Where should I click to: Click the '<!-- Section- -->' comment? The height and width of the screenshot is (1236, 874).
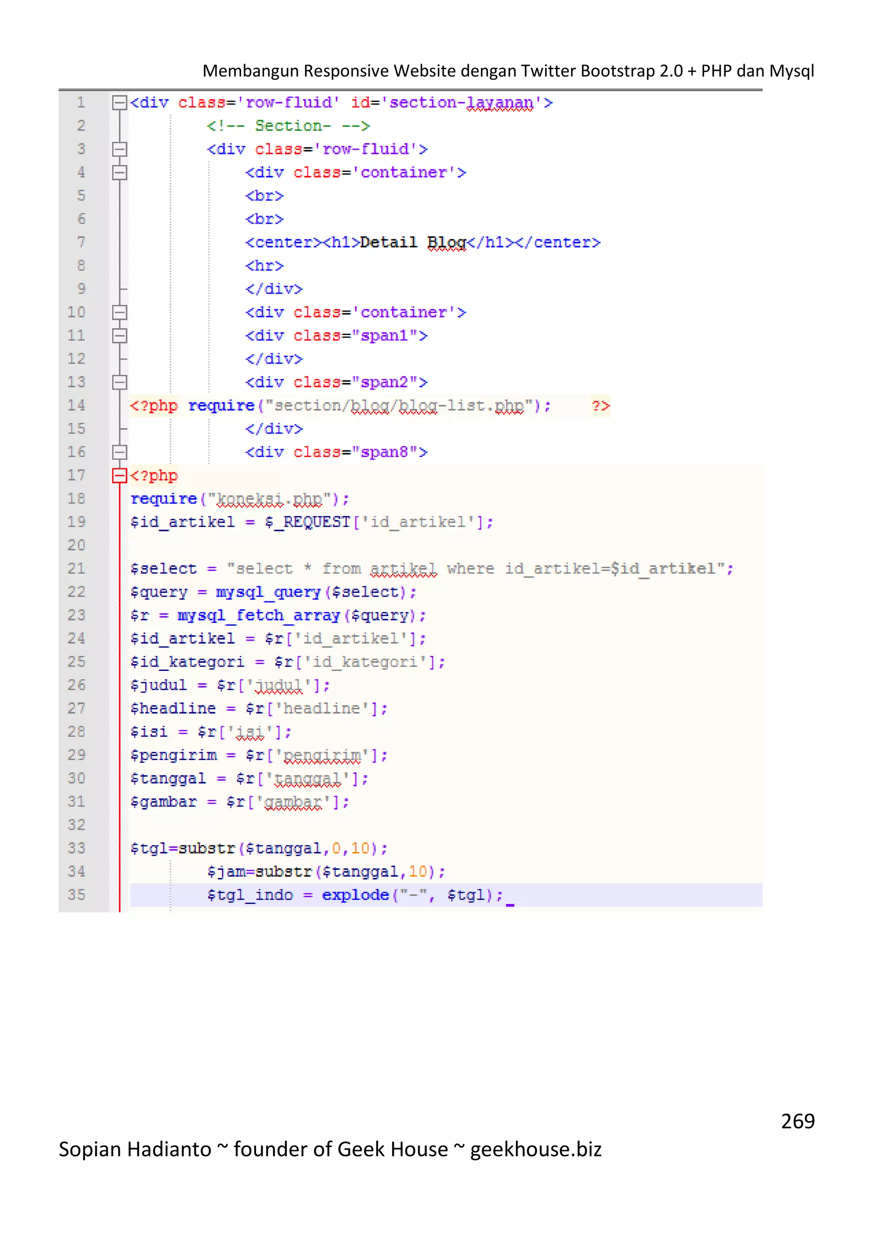pos(288,126)
